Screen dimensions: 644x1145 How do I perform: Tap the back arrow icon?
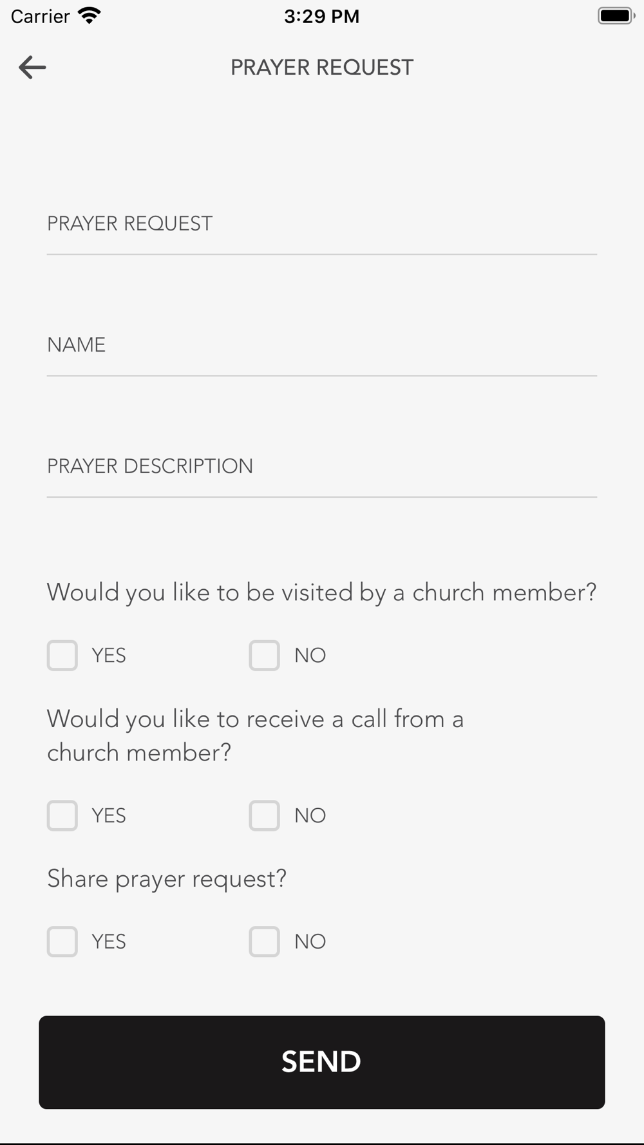pyautogui.click(x=32, y=67)
